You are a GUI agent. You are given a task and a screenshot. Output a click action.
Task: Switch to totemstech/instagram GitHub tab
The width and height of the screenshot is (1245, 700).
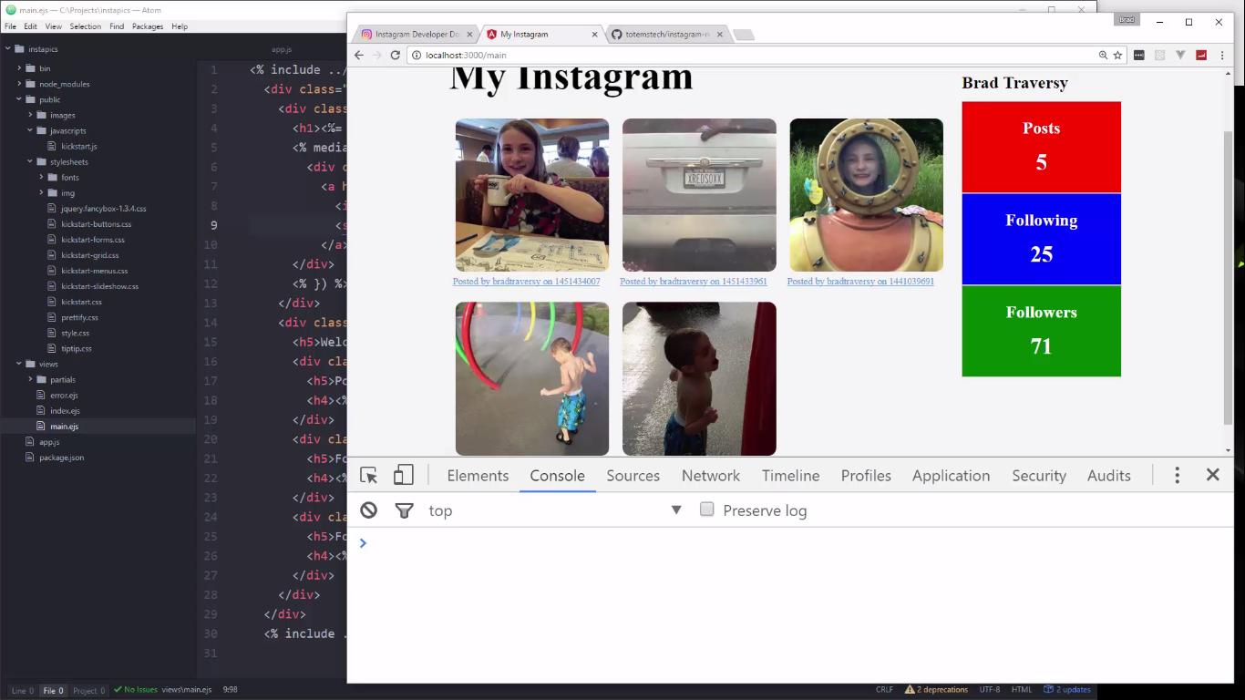(x=666, y=35)
